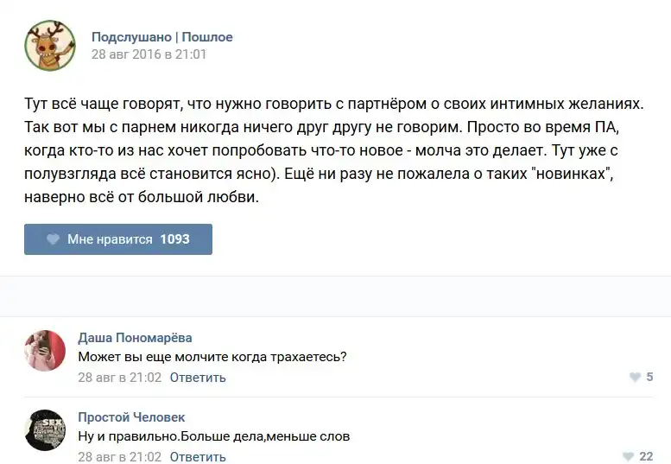Open the Подслушано | Пошлое group page
Screen dimensions: 671x464
point(161,37)
